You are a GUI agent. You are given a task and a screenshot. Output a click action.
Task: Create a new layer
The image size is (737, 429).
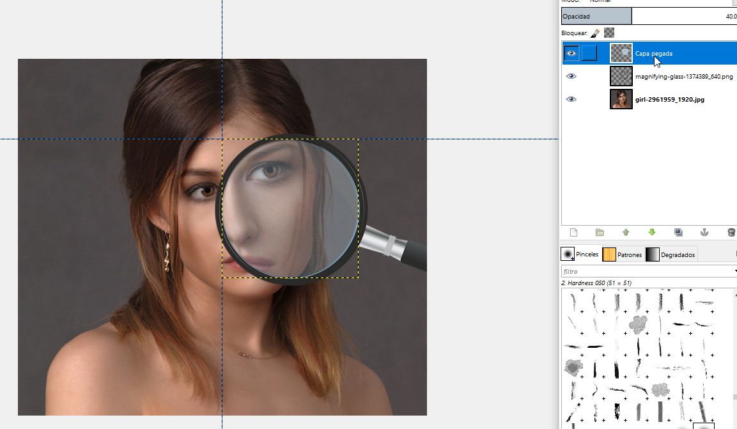click(x=574, y=232)
